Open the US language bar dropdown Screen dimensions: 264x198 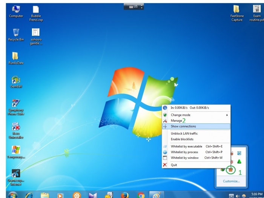point(136,6)
